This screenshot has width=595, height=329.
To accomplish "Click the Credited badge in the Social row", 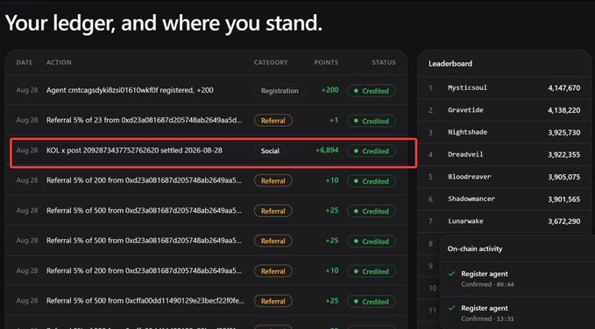I will [x=372, y=150].
